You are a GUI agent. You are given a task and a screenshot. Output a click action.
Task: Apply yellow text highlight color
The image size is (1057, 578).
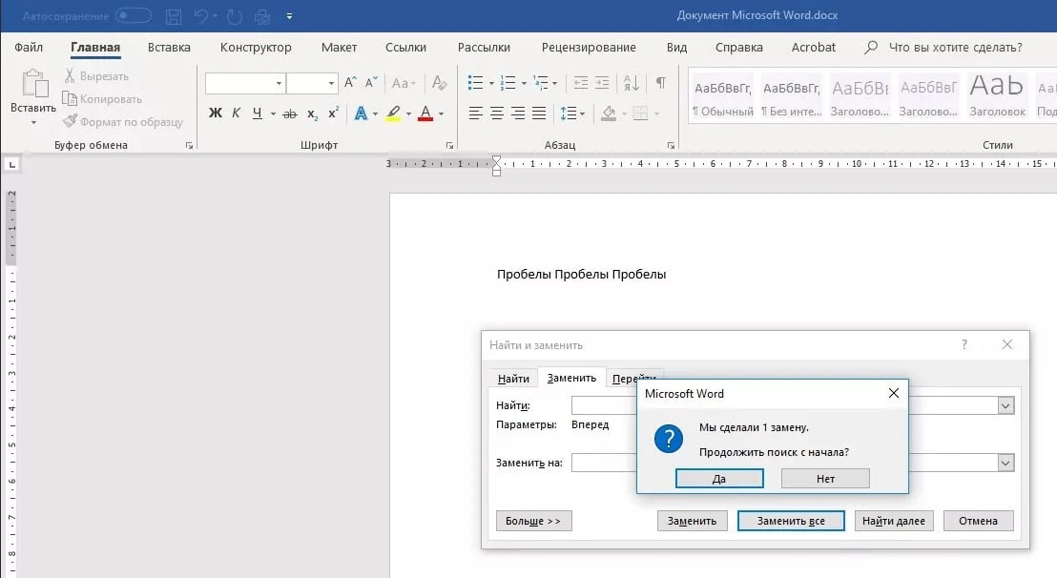tap(394, 114)
